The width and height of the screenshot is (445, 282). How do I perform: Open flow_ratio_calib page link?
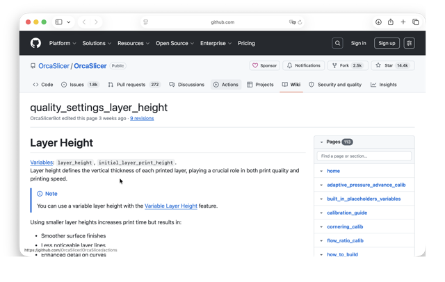345,240
